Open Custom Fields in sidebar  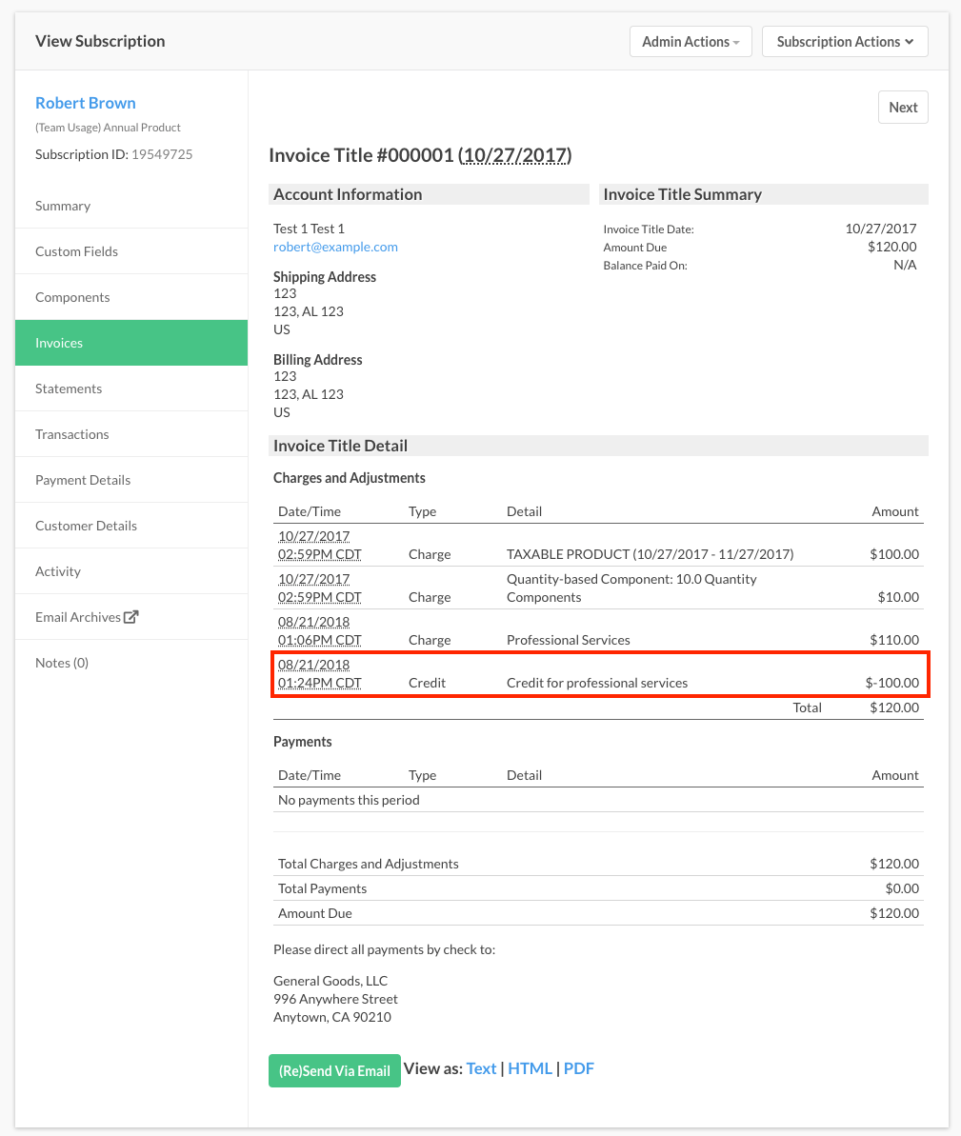pos(131,251)
